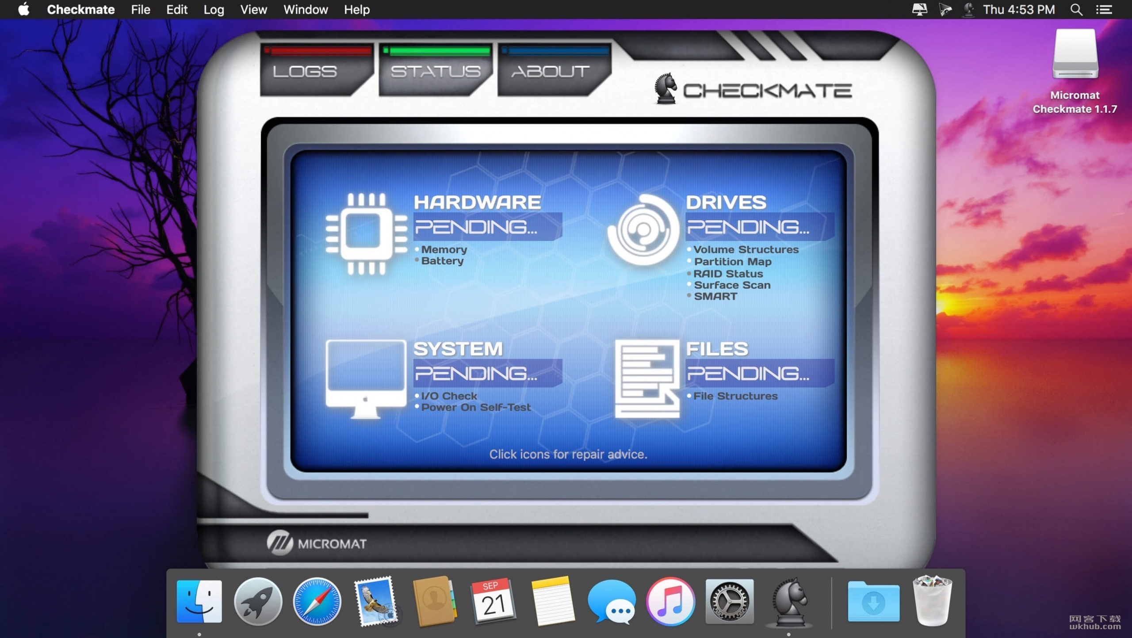Open the Checkmate application menu
The image size is (1132, 638).
(80, 9)
